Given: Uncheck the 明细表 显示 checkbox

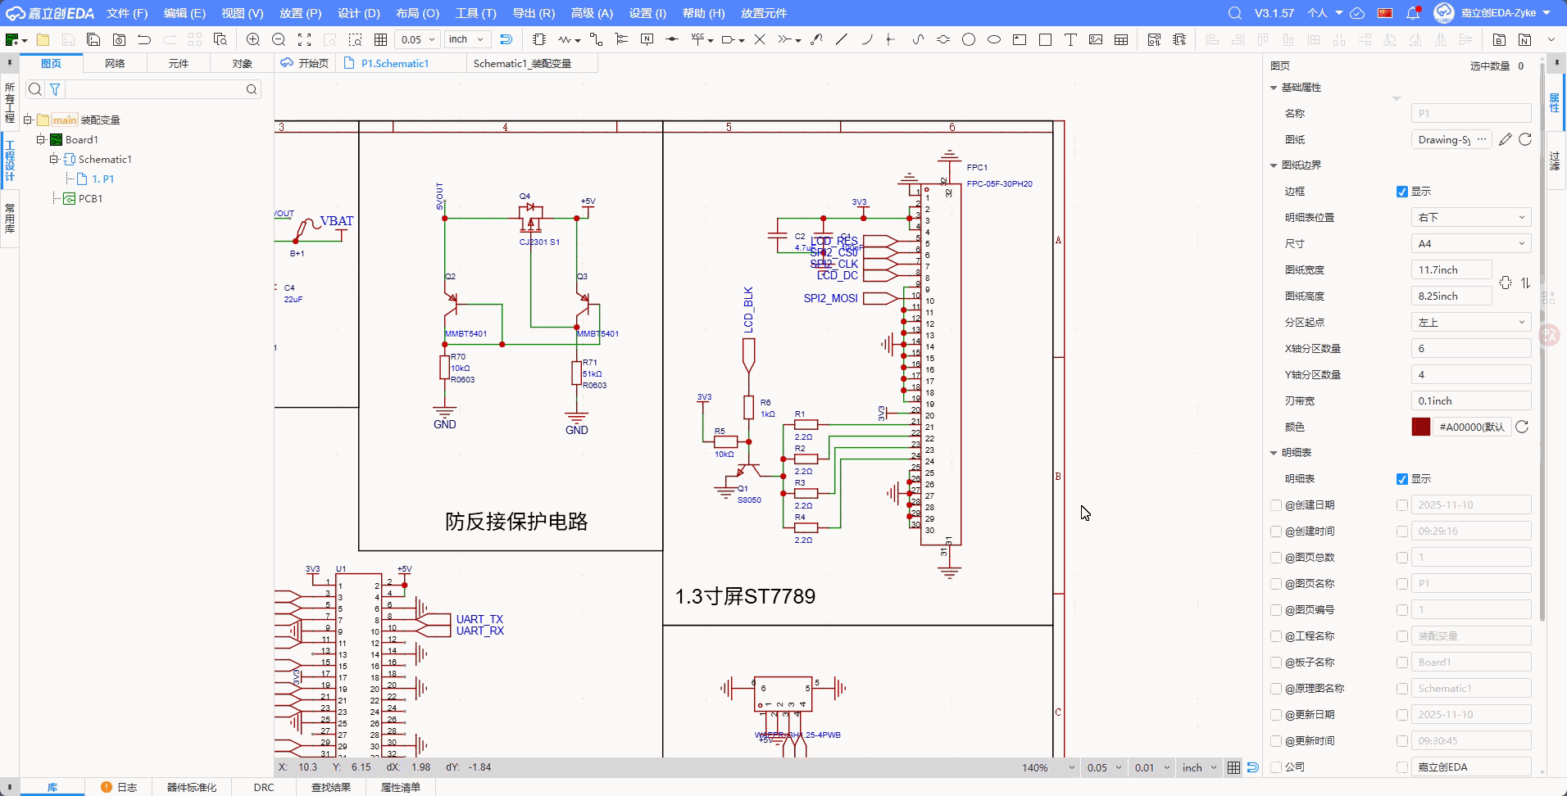Looking at the screenshot, I should point(1402,479).
